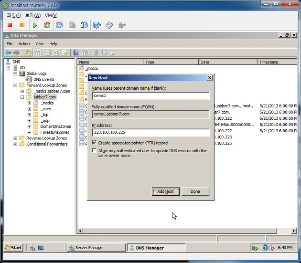Click the horizontal scrollbar right arrow
This screenshot has height=263, width=301.
pyautogui.click(x=293, y=231)
